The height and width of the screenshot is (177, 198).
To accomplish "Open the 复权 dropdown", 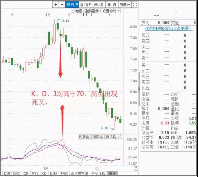I will click(x=72, y=5).
